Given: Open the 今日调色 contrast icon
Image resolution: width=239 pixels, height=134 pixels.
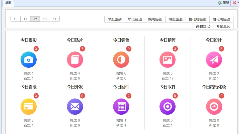Looking at the screenshot, I should coord(121,60).
